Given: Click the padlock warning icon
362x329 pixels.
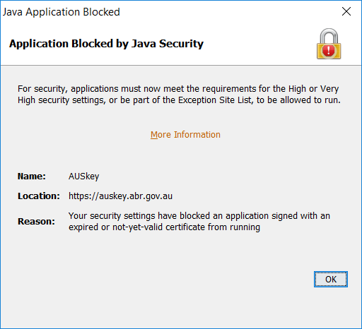Looking at the screenshot, I should [329, 44].
